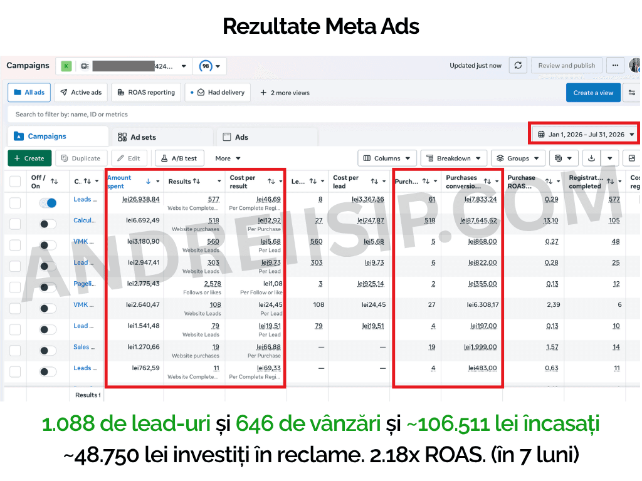Click the profile avatar at top right
The image size is (642, 481).
(x=635, y=65)
